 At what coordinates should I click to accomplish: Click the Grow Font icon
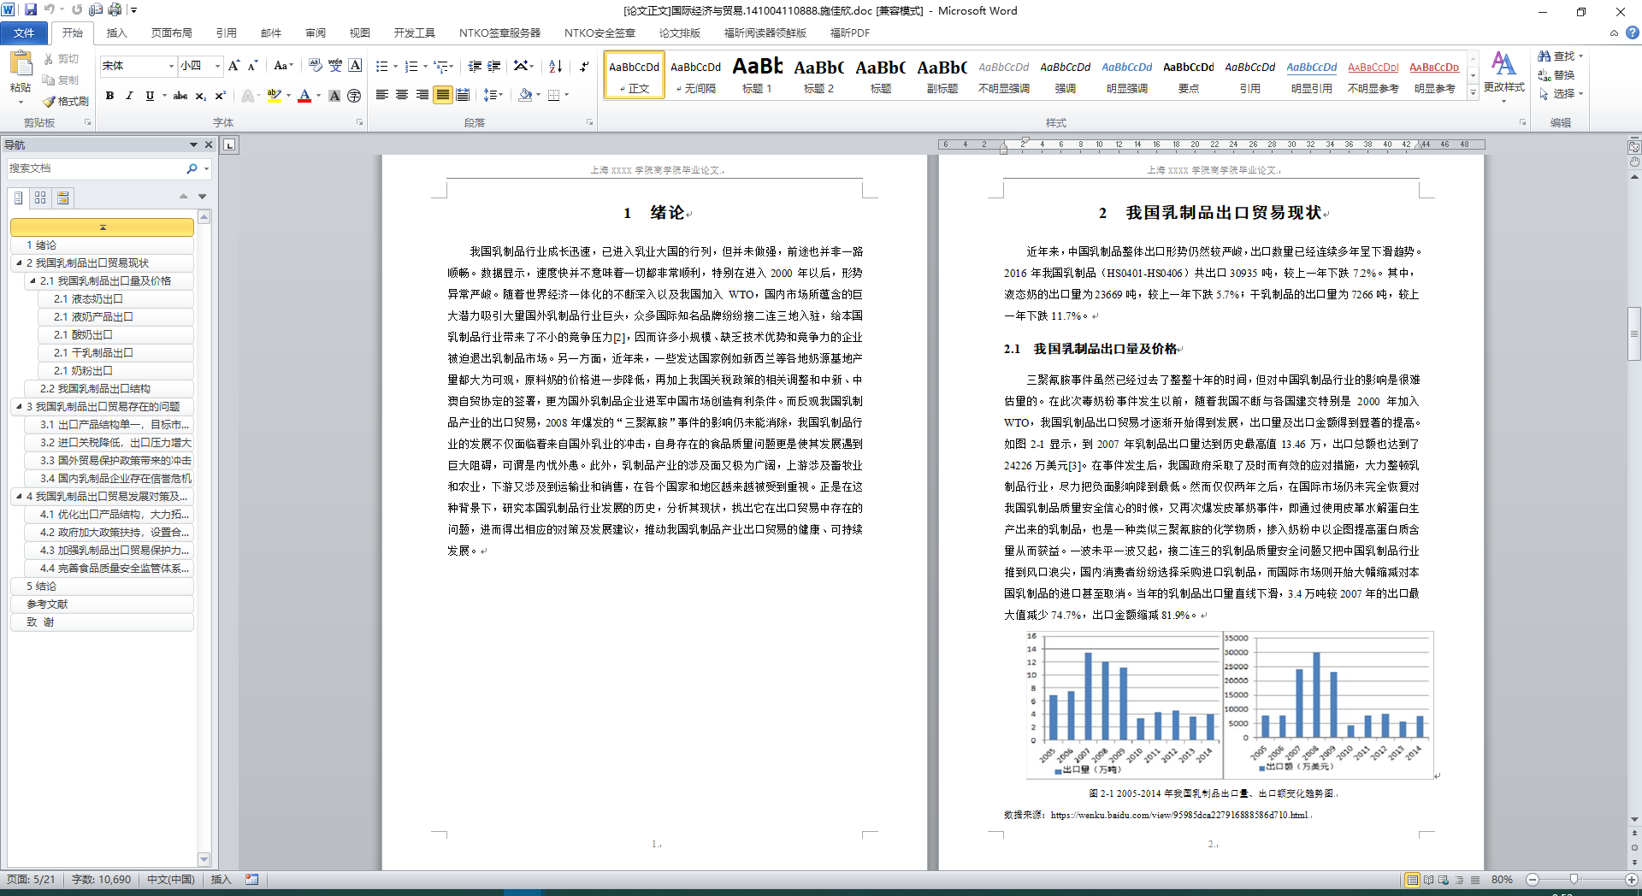(x=233, y=66)
